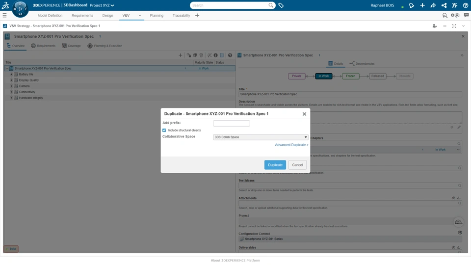Open the V&V tab chevron menu
This screenshot has width=471, height=265.
pyautogui.click(x=140, y=15)
